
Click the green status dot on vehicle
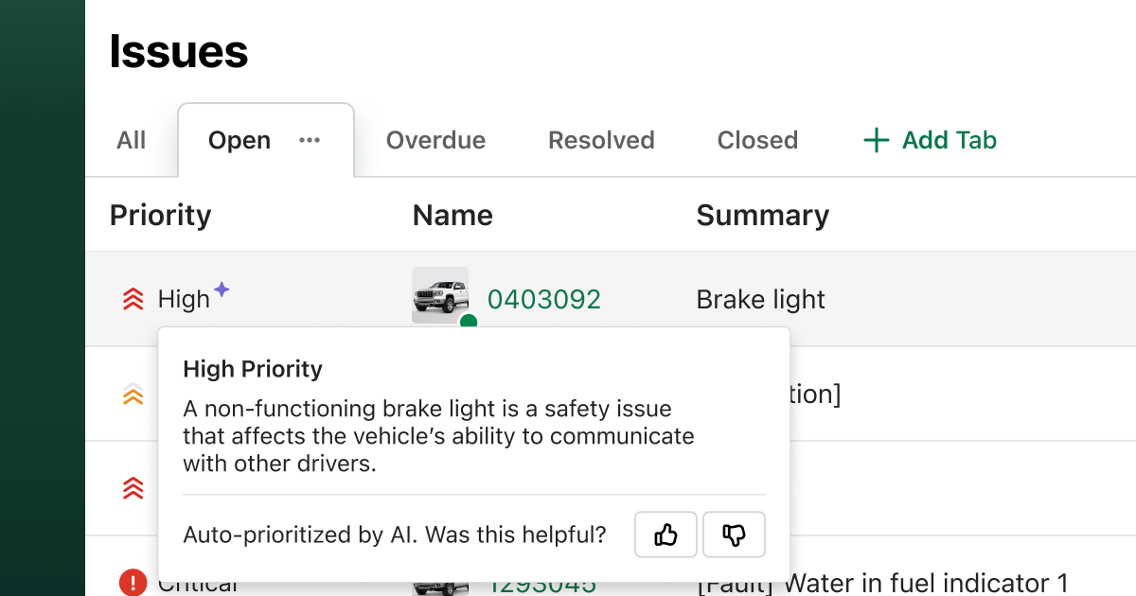pos(468,322)
